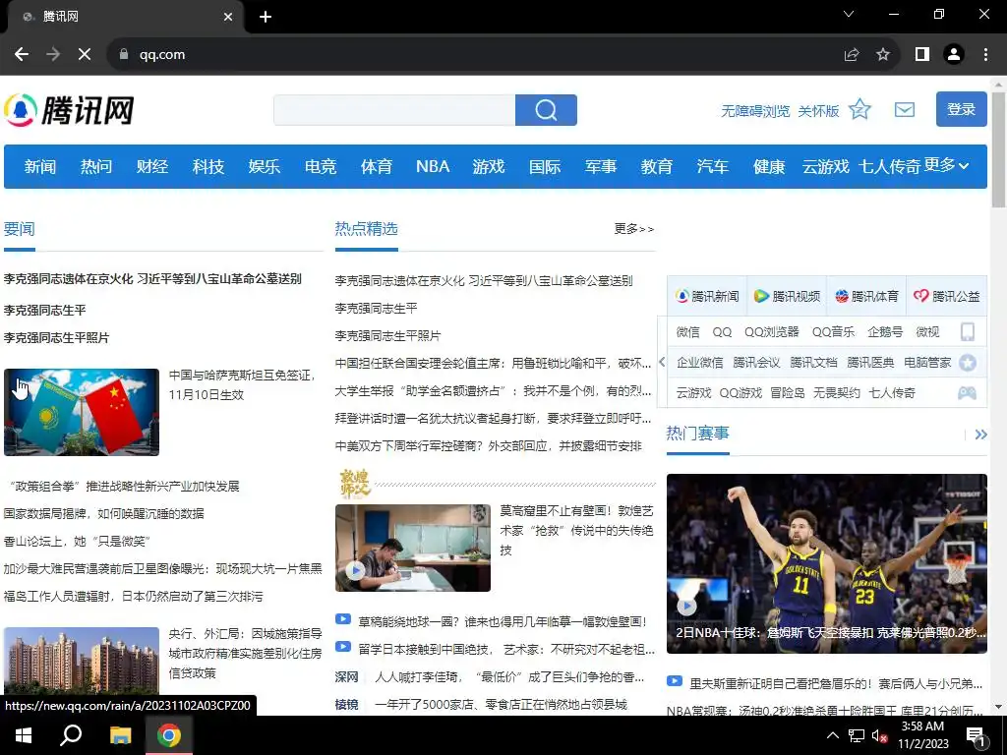Open the 财经 navigation item
The width and height of the screenshot is (1007, 755).
(152, 167)
